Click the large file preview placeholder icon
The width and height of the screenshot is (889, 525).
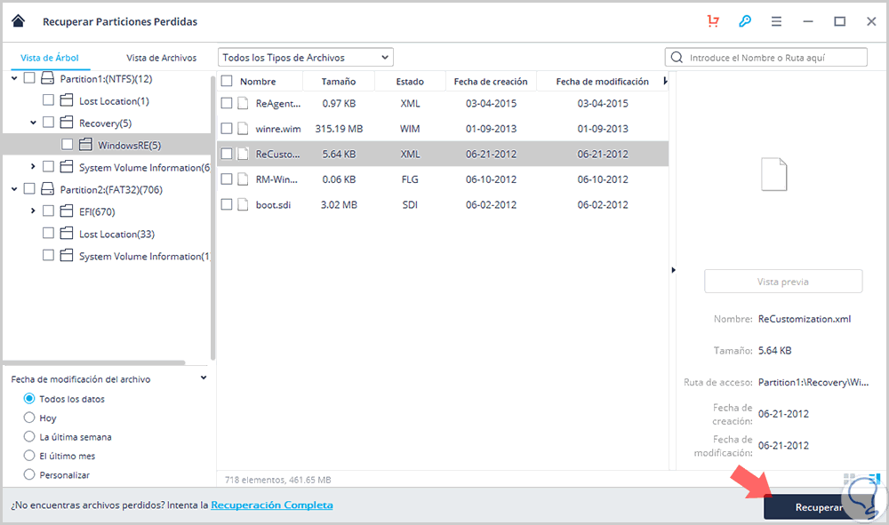774,174
